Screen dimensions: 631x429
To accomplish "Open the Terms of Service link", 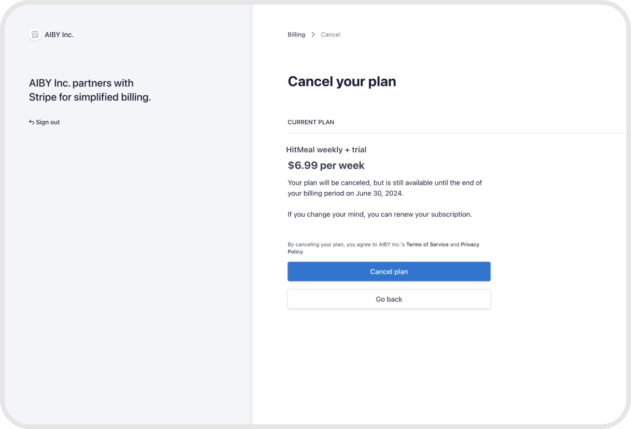I will click(427, 245).
